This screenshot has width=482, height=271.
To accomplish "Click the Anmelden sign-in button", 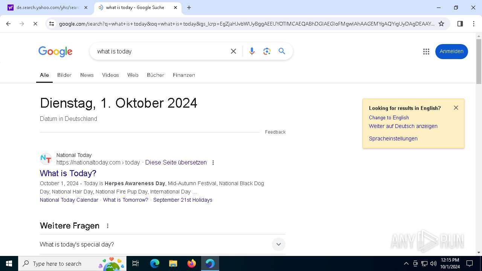I will point(451,52).
